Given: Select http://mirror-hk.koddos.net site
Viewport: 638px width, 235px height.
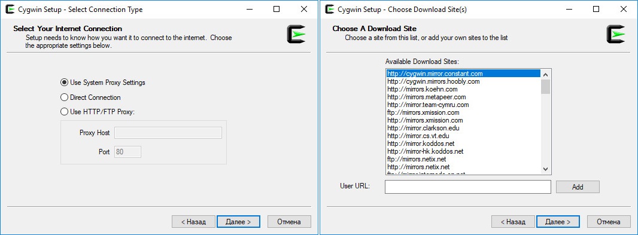Looking at the screenshot, I should pyautogui.click(x=463, y=151).
